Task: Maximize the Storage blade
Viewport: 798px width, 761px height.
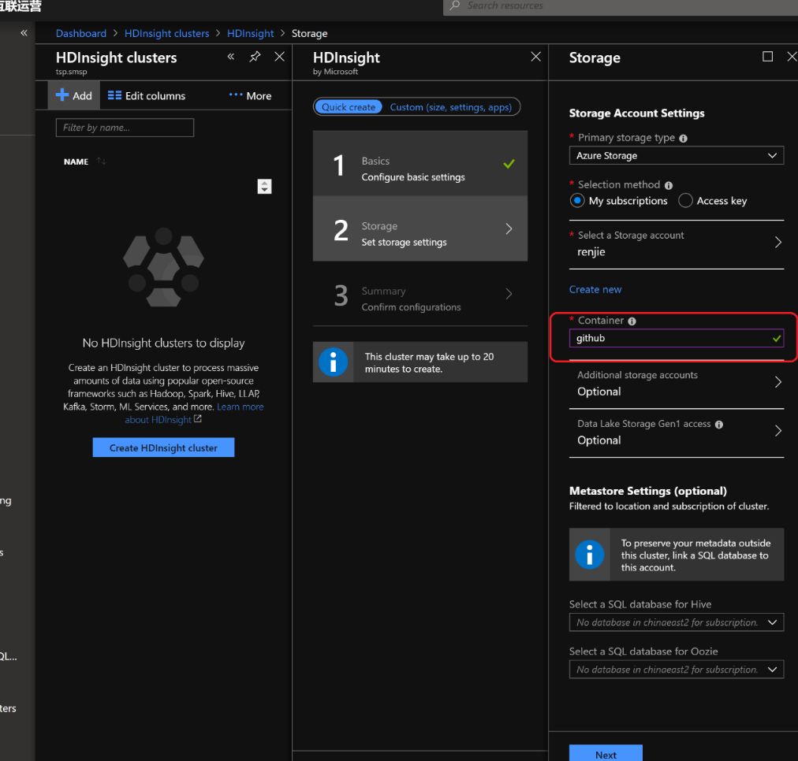Action: (x=767, y=57)
